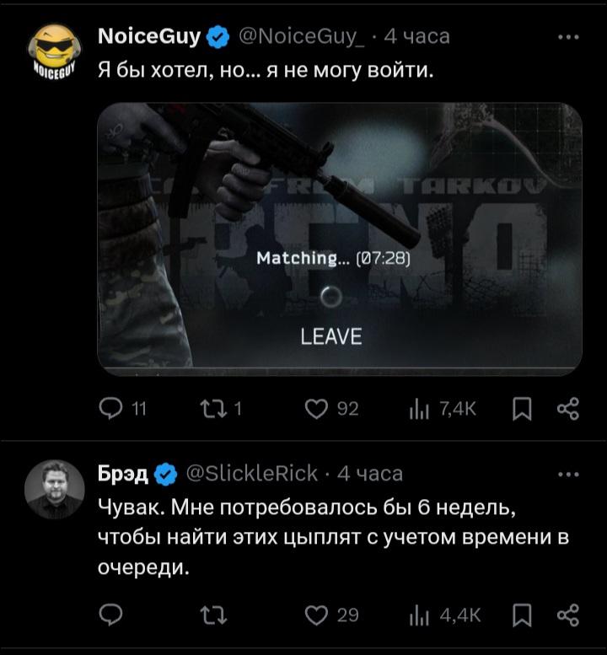607x655 pixels.
Task: Like NoiceGuy's tweet with 92 likes
Action: (331, 409)
